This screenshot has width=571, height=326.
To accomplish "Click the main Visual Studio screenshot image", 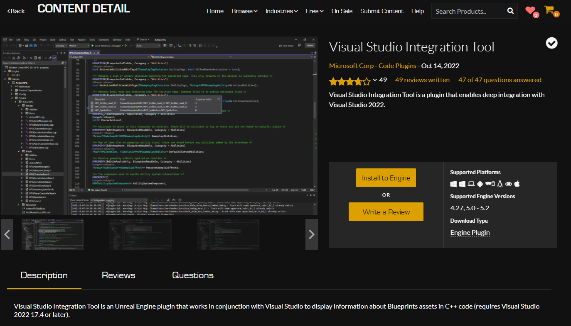I will 159,126.
